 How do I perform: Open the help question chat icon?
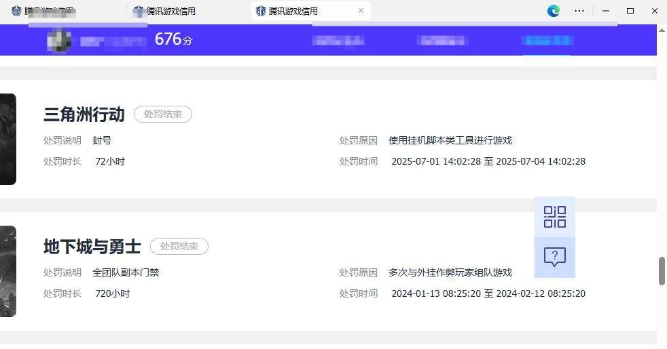pyautogui.click(x=555, y=258)
